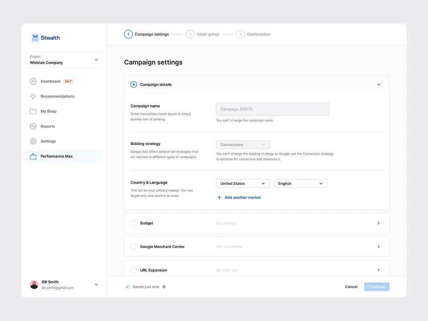The image size is (428, 321).
Task: Open Reports via its chart icon
Action: 33,126
